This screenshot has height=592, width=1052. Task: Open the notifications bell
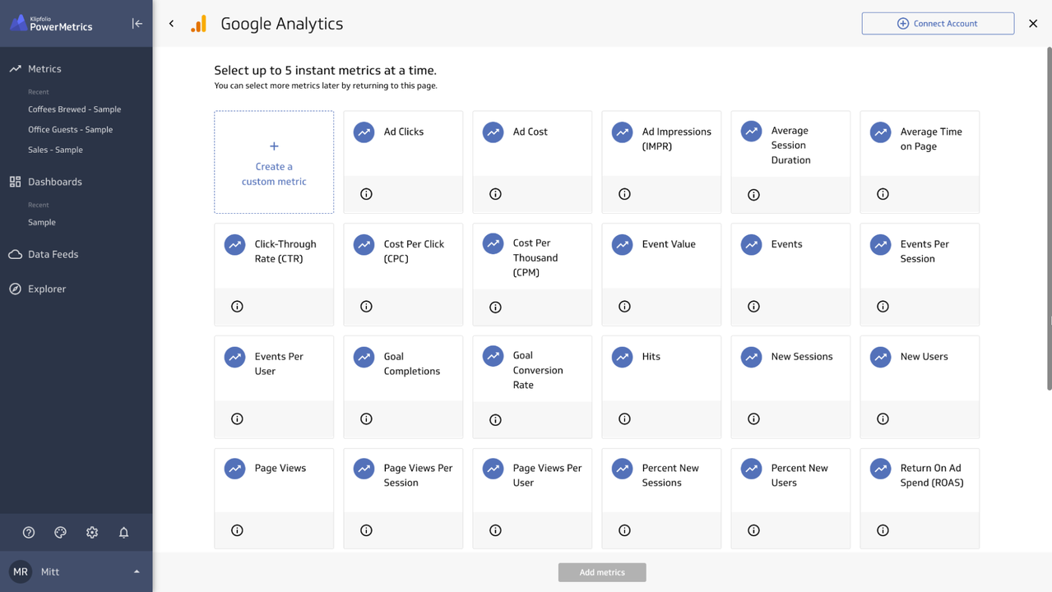[123, 533]
